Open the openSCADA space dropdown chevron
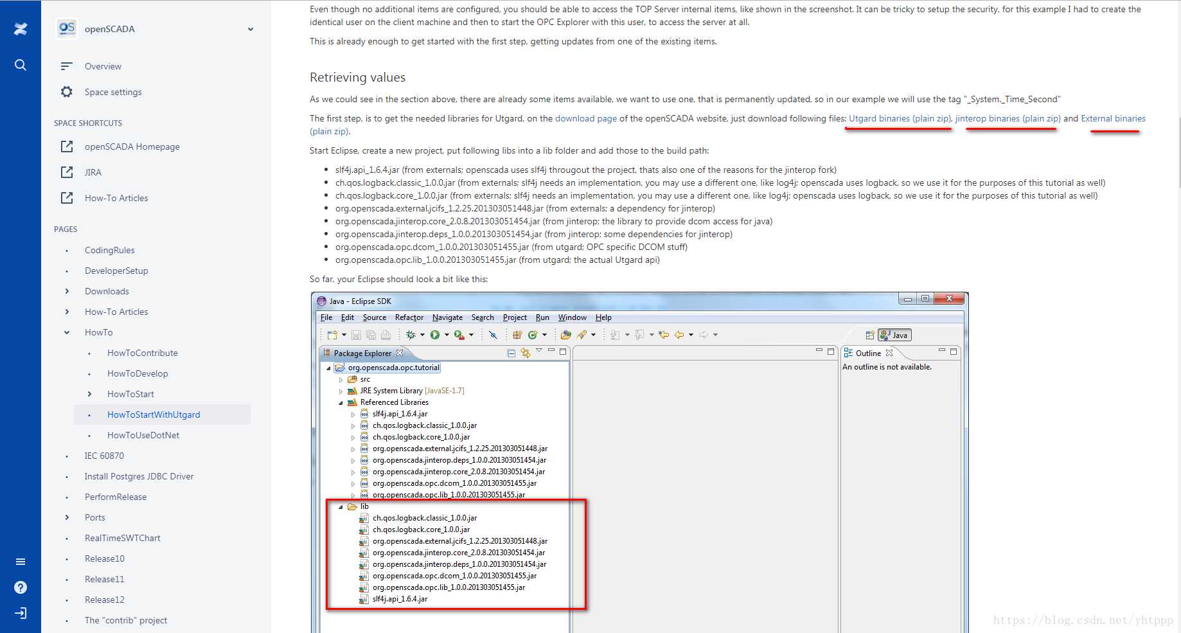The height and width of the screenshot is (633, 1181). tap(251, 29)
